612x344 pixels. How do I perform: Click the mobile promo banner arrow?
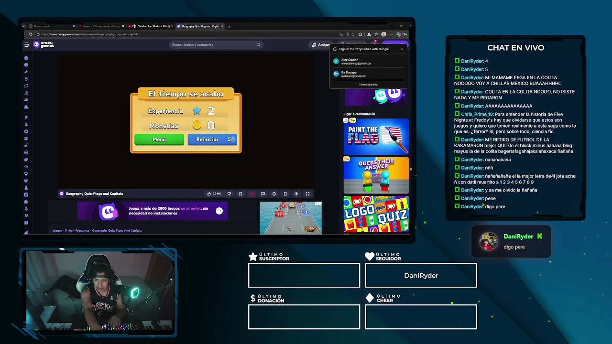(x=219, y=211)
